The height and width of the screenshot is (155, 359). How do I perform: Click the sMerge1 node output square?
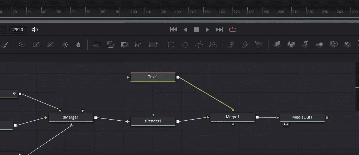pos(96,118)
